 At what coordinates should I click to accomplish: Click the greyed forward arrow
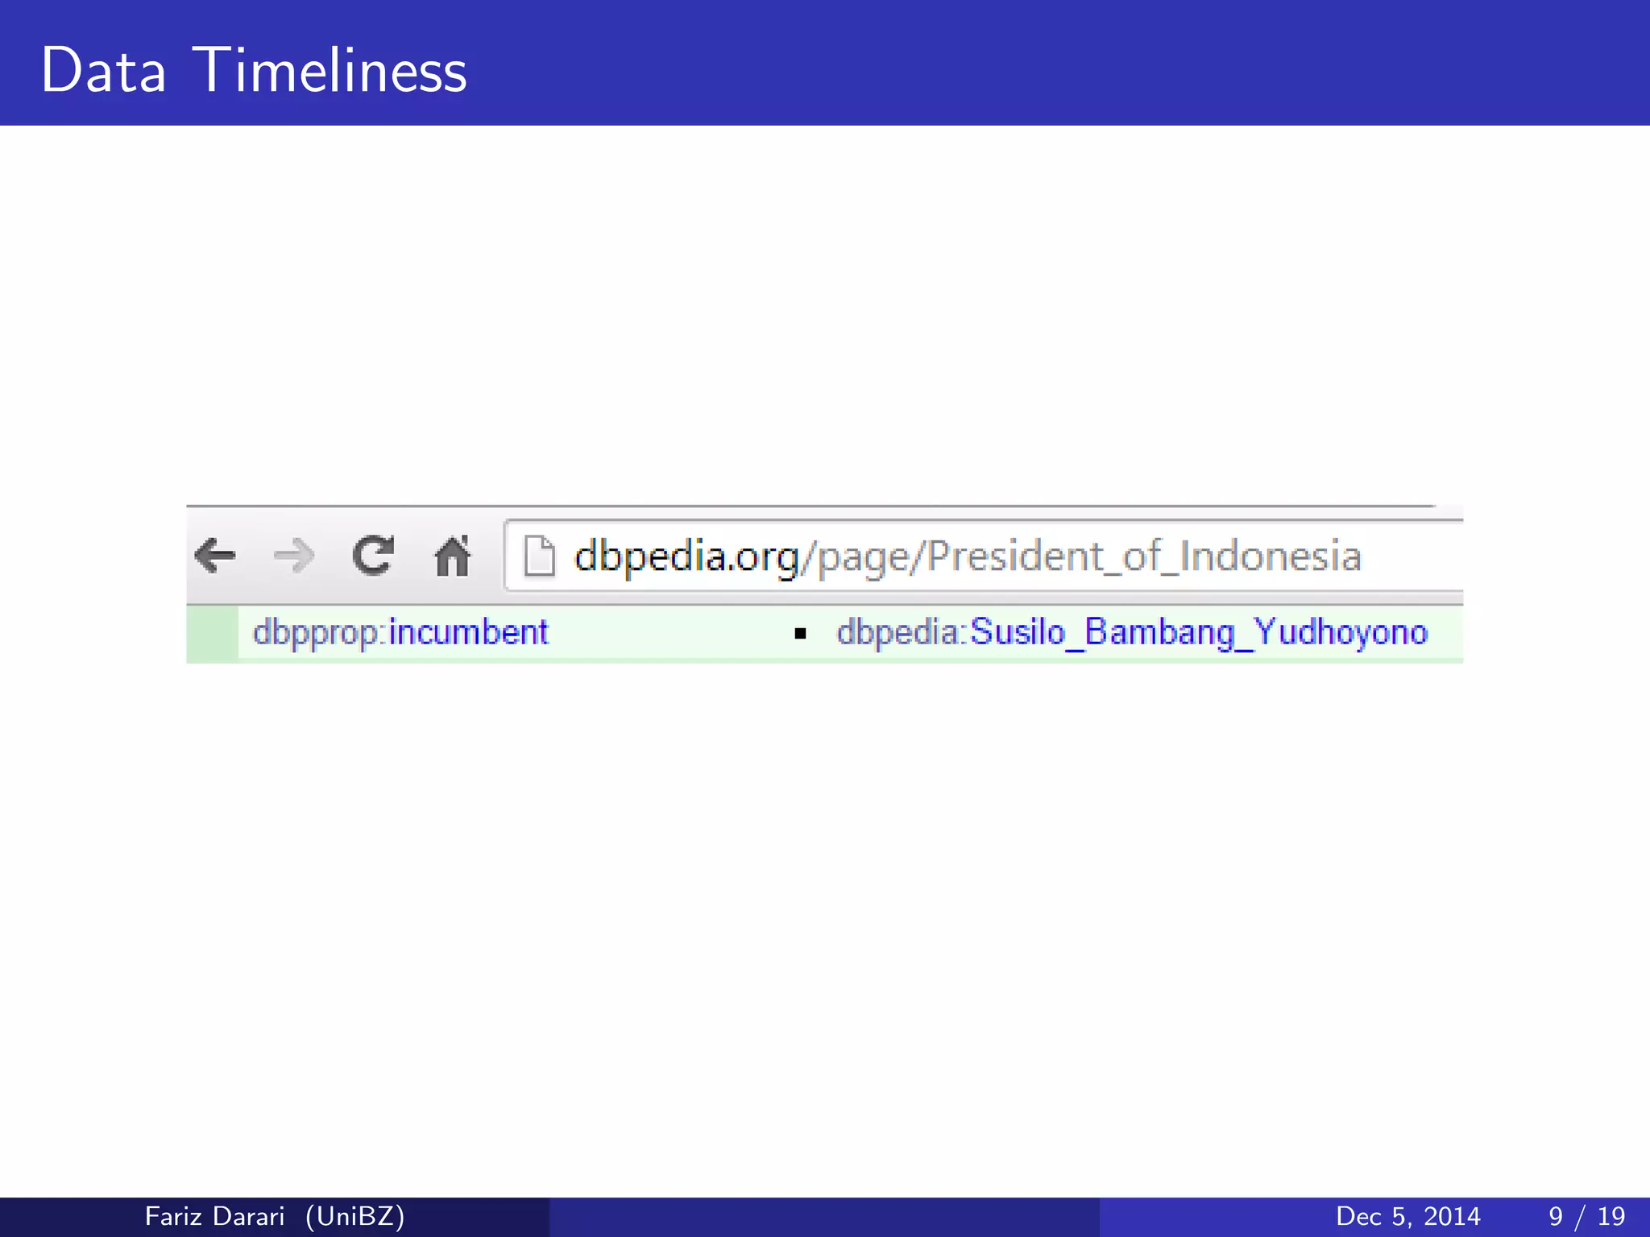point(293,556)
